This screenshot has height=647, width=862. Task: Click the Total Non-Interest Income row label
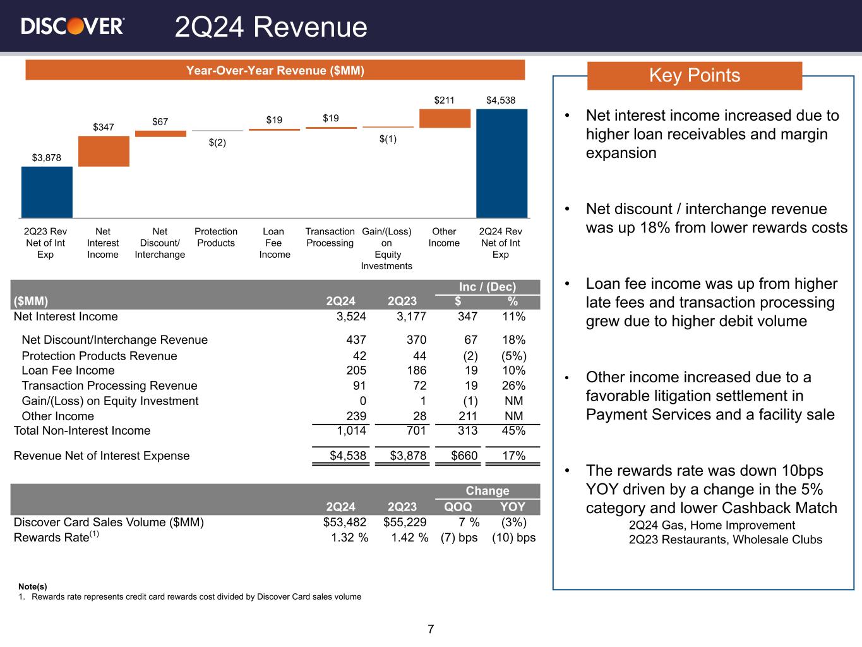tap(82, 431)
